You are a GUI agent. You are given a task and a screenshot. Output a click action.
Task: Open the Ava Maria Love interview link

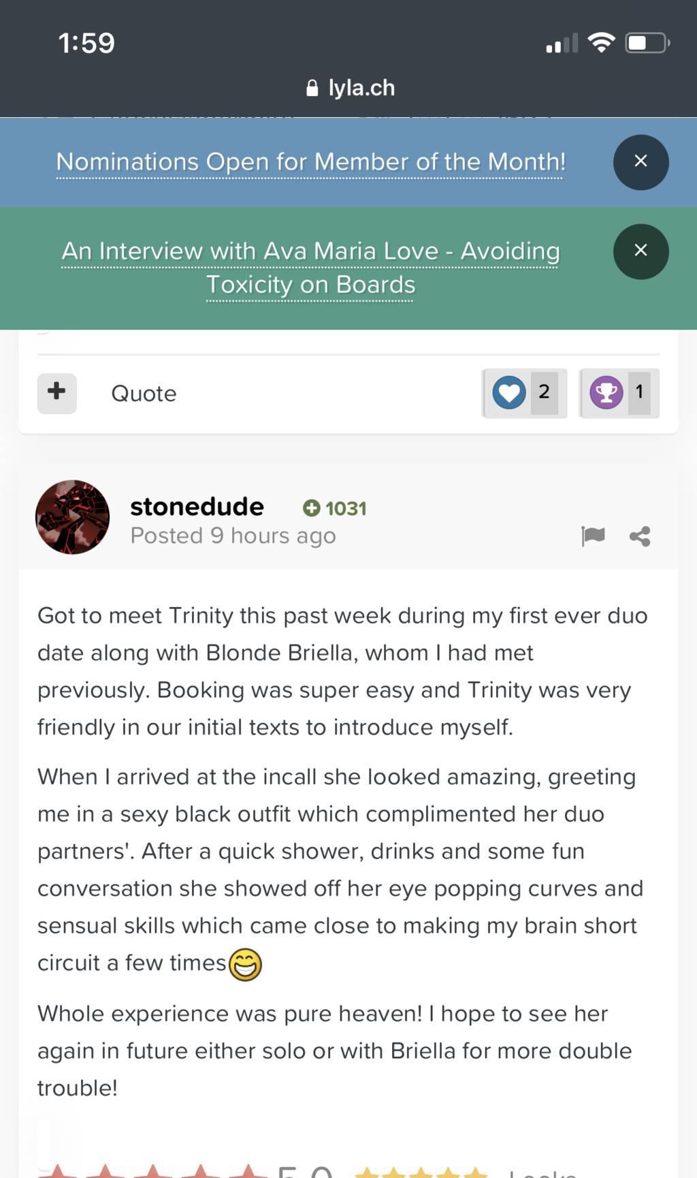coord(310,267)
